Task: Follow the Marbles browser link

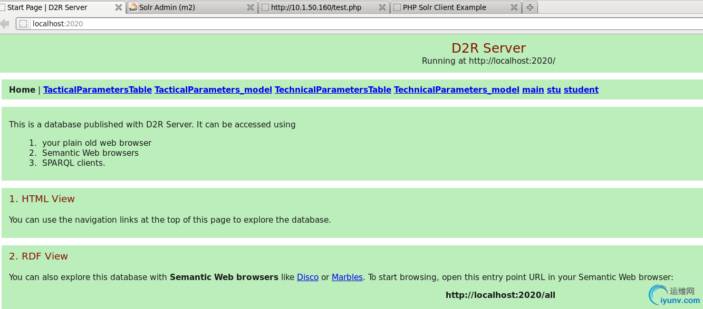Action: coord(347,277)
